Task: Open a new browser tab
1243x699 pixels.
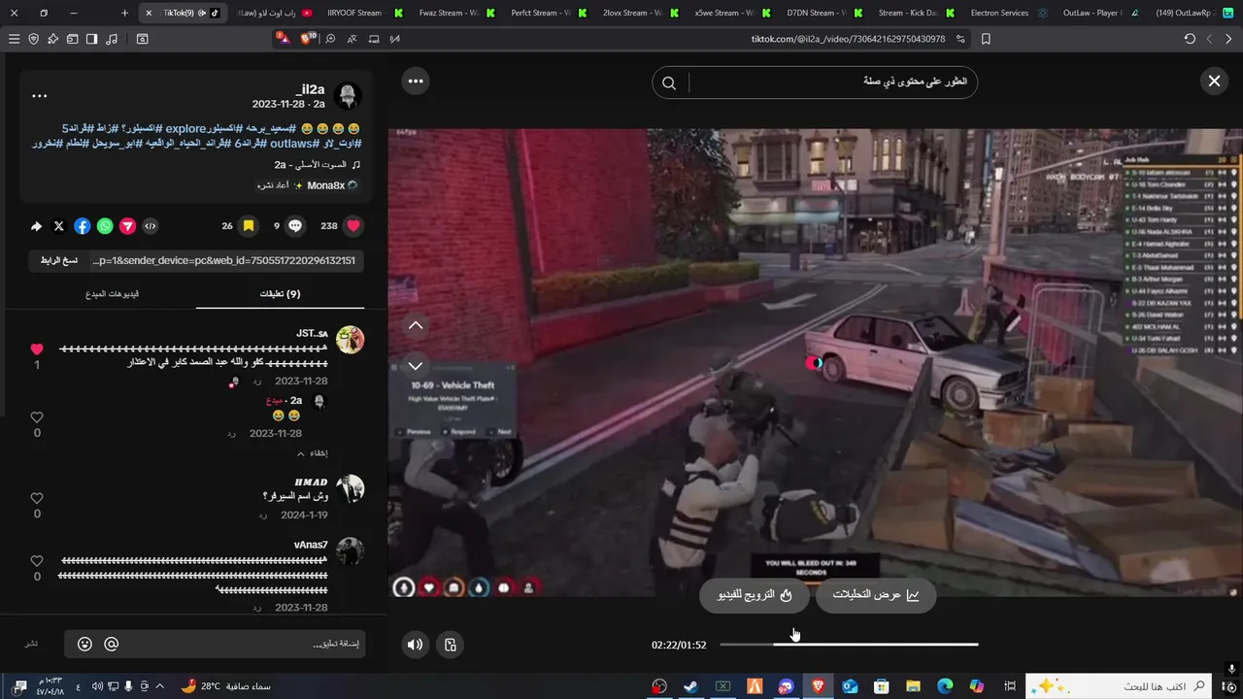Action: tap(124, 13)
